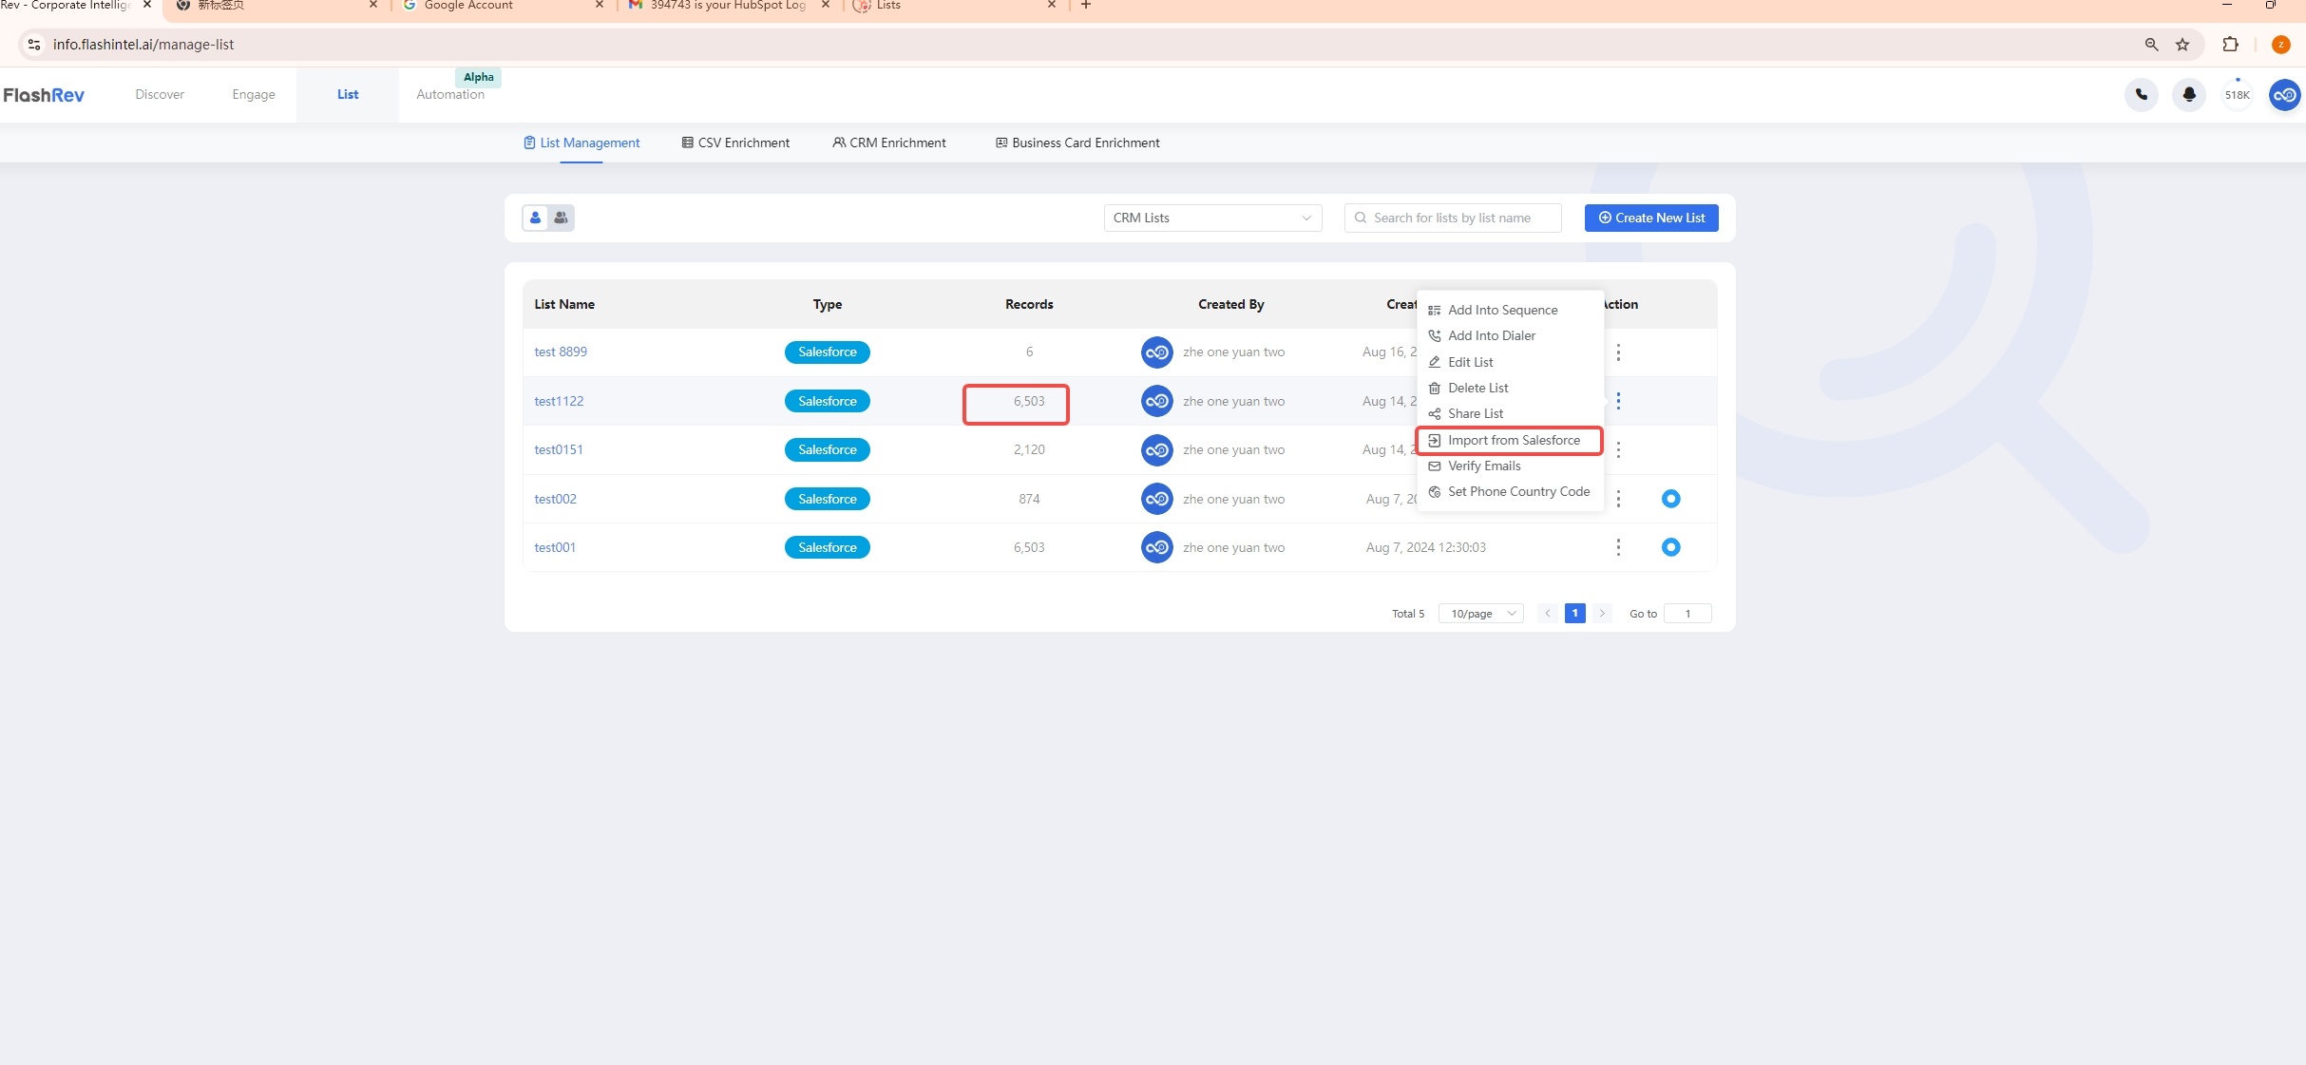Screen dimensions: 2306x1065
Task: Open the Automation nav item
Action: 450,94
